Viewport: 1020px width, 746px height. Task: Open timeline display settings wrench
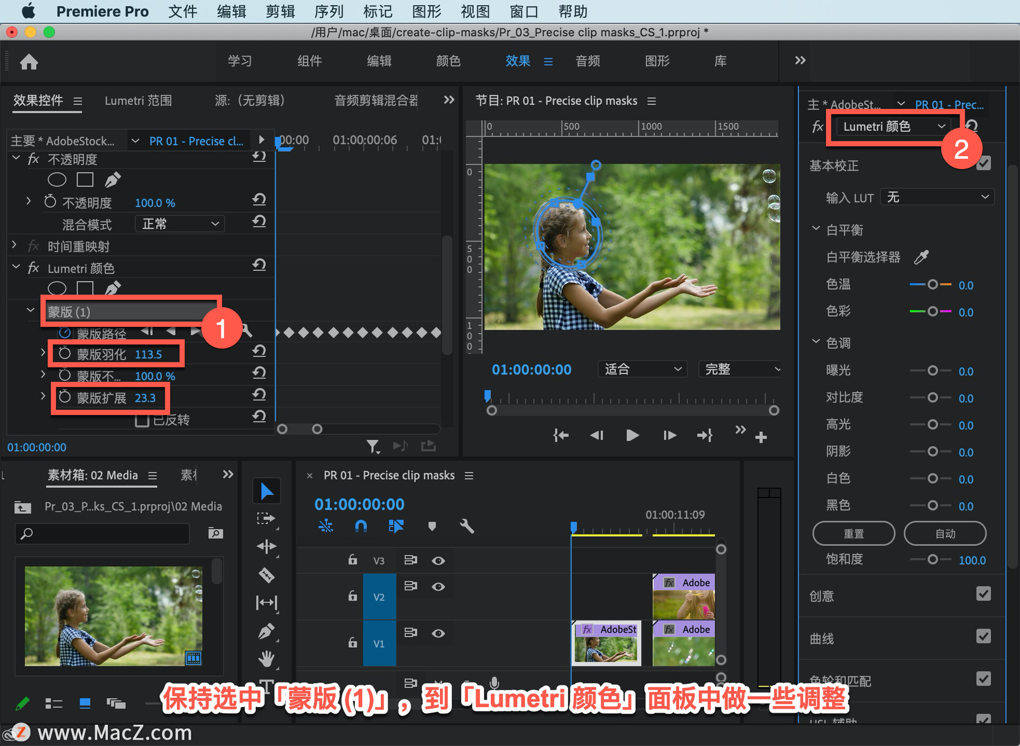466,526
